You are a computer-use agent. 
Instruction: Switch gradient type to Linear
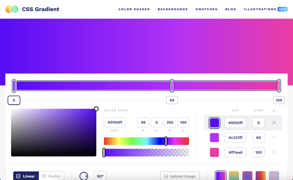[26, 176]
